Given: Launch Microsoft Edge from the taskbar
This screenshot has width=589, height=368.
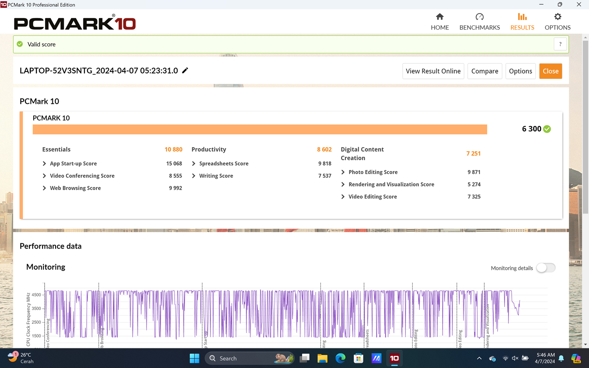Looking at the screenshot, I should coord(340,359).
